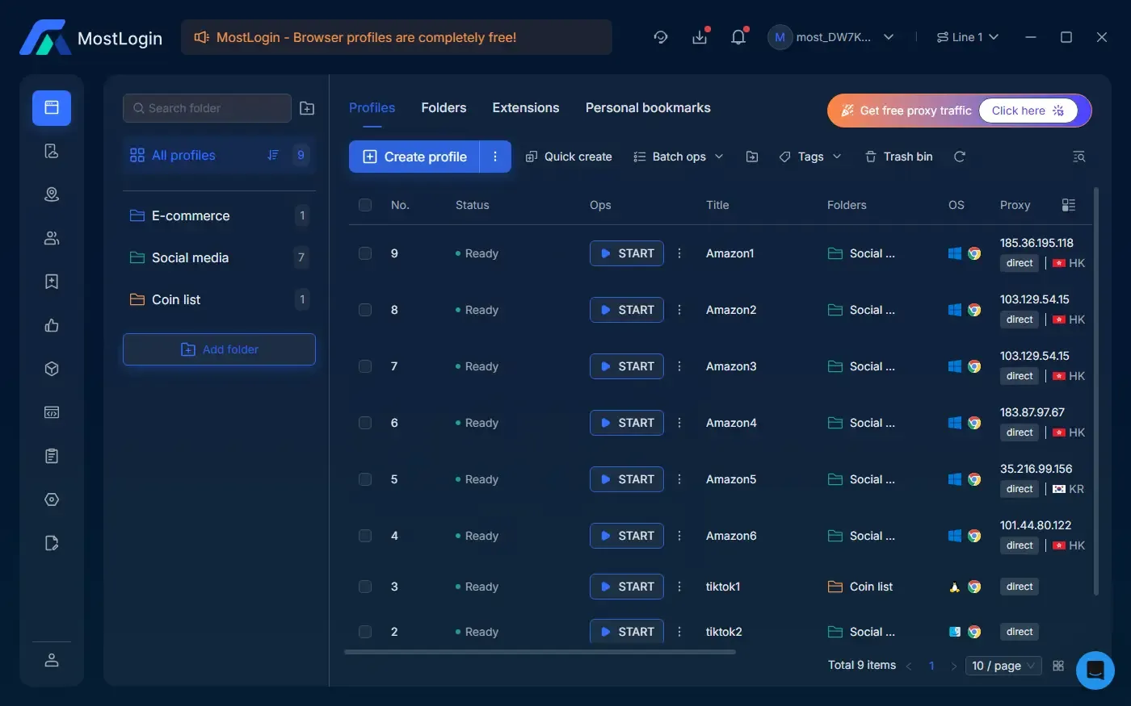Click the move-to-folder icon in toolbar
Screen dimensions: 1131x706
pyautogui.click(x=751, y=157)
